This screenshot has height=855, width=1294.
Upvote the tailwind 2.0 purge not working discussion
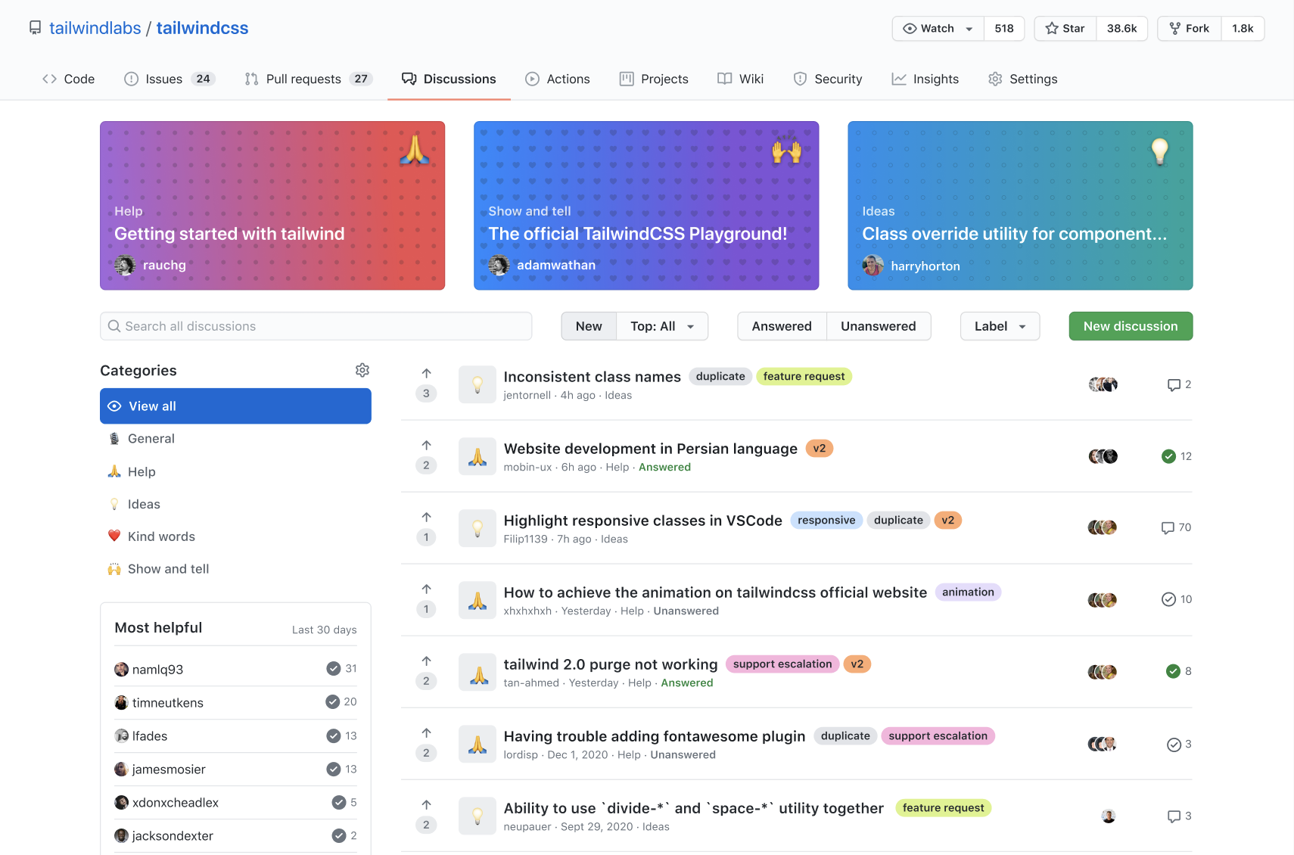426,661
